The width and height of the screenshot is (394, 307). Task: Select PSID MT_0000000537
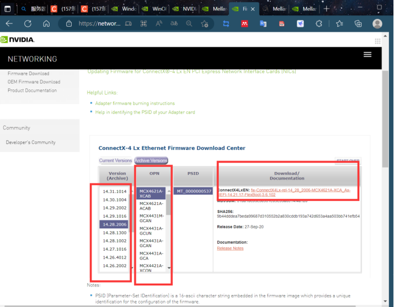pyautogui.click(x=193, y=191)
